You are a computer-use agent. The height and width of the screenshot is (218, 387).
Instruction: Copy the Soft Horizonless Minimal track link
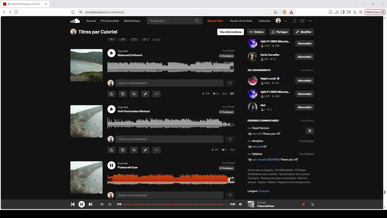tap(123, 150)
